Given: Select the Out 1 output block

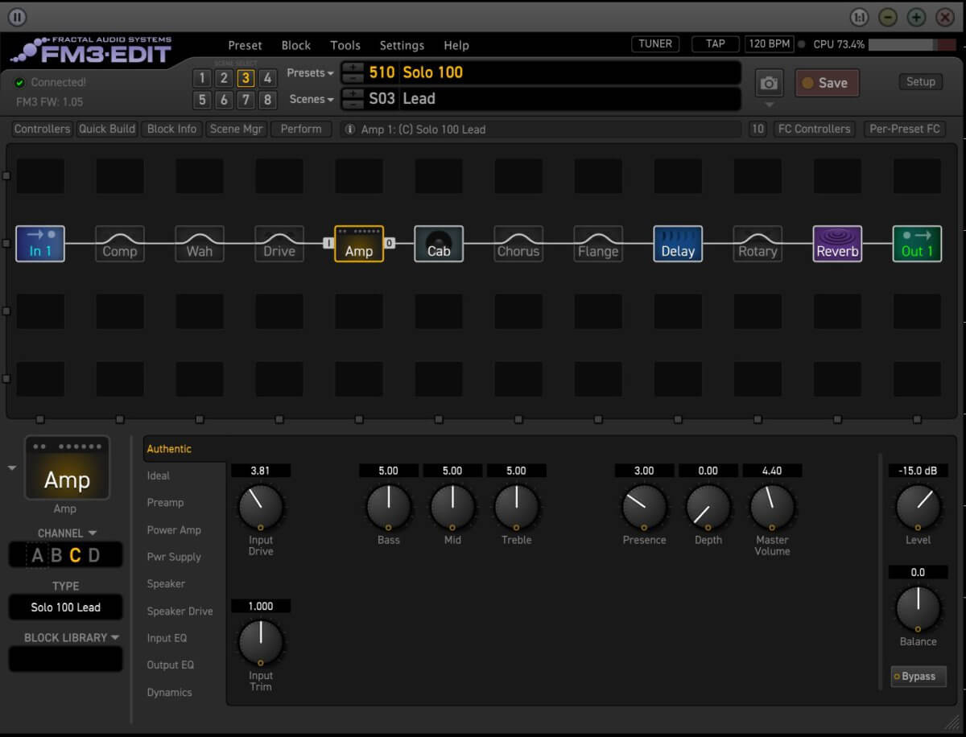Looking at the screenshot, I should click(x=917, y=243).
